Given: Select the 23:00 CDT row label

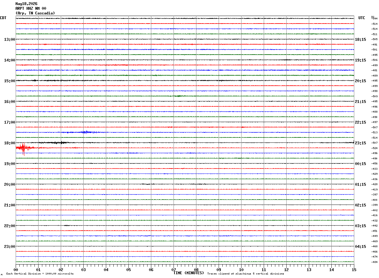Looking at the screenshot, I should [x=9, y=247].
